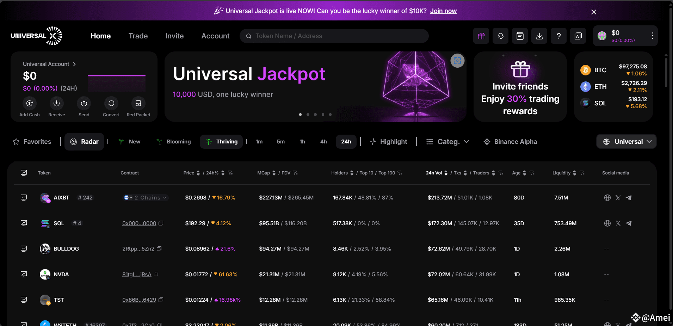Toggle the Thriving filter
Image resolution: width=673 pixels, height=326 pixels.
(x=221, y=142)
